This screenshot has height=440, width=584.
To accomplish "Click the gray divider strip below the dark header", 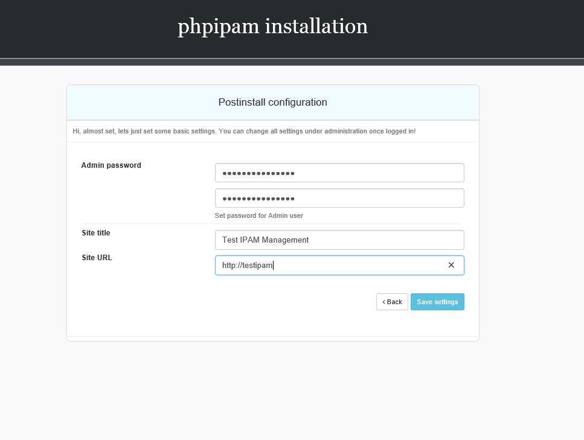I will (292, 62).
